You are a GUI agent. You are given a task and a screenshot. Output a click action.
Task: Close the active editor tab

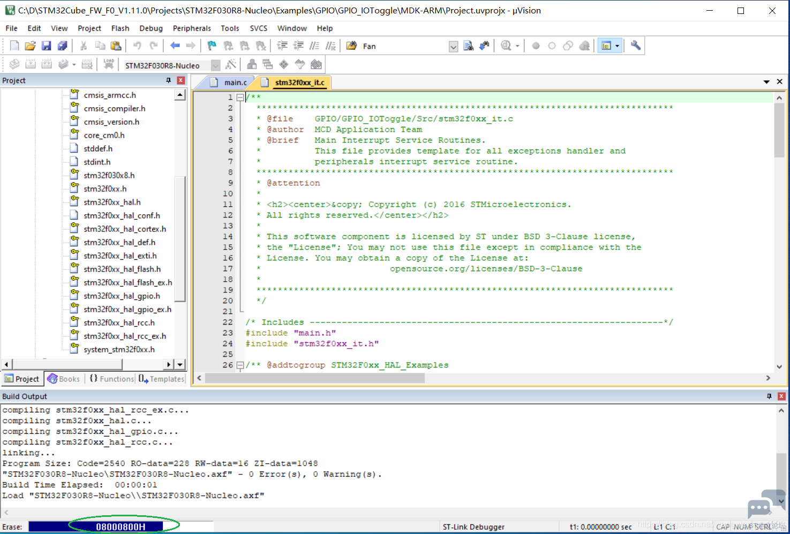click(780, 82)
